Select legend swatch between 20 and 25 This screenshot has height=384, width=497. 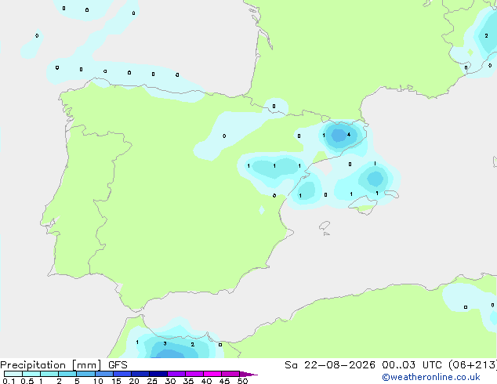[140, 374]
